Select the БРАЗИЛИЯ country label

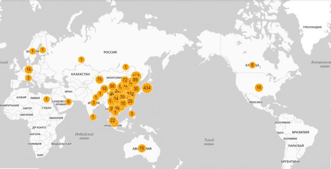point(301,132)
